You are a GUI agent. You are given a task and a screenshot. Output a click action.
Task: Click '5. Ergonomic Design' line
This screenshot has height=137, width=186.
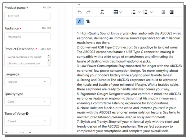129,94
